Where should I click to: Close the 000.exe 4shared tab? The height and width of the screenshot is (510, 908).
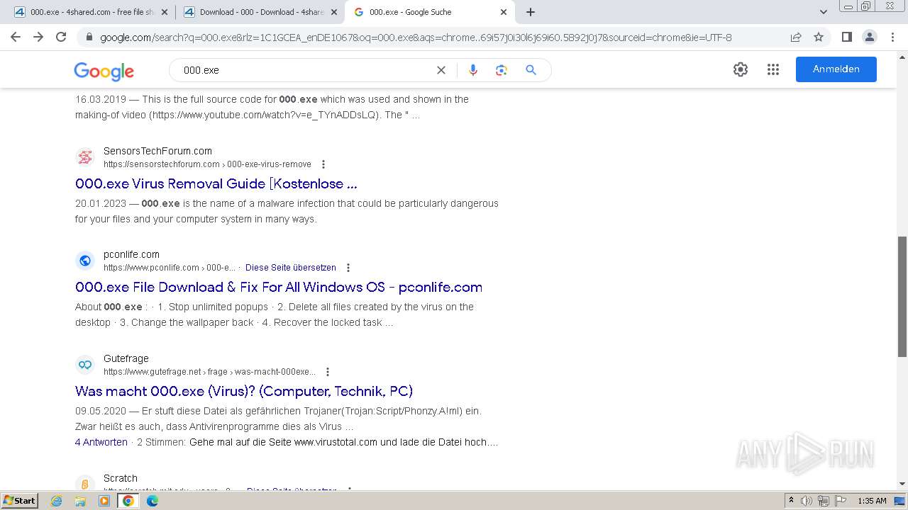pos(165,12)
